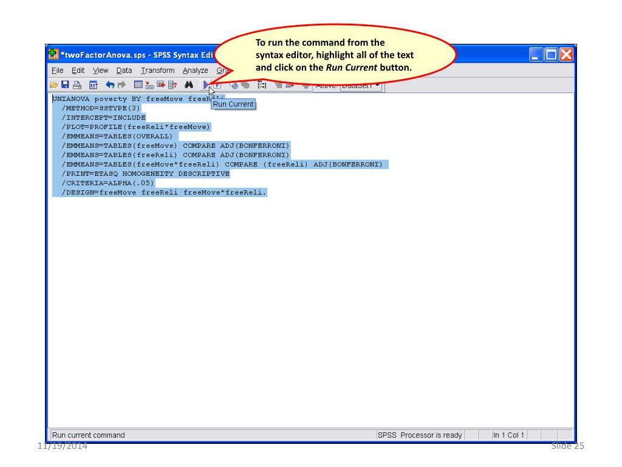Click the /INTERCEPT=INCLUDE line

(103, 117)
